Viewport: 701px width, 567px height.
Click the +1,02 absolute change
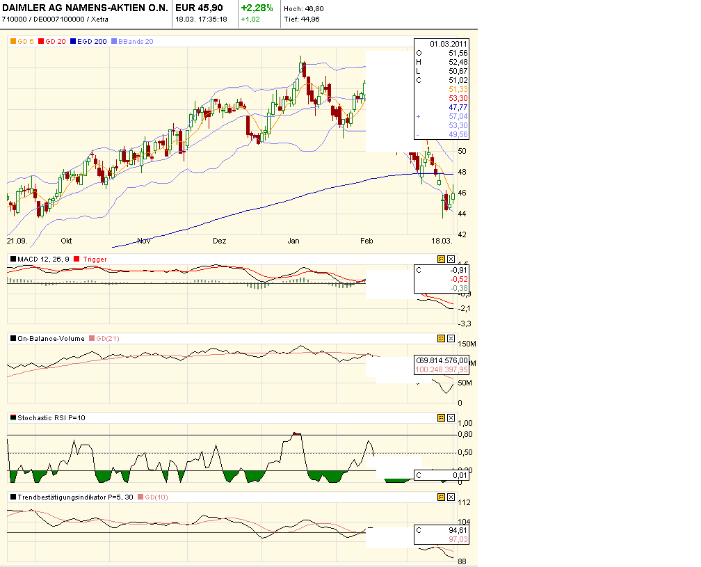pyautogui.click(x=250, y=19)
